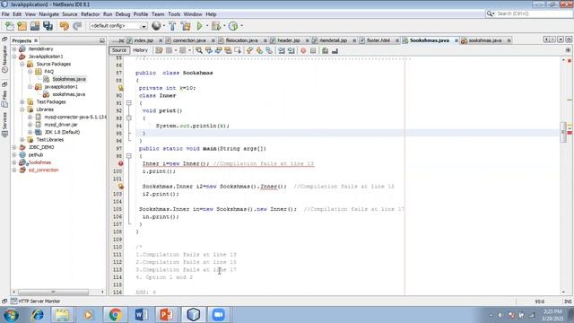This screenshot has height=323, width=574.
Task: Open the Services side panel
Action: click(x=4, y=125)
